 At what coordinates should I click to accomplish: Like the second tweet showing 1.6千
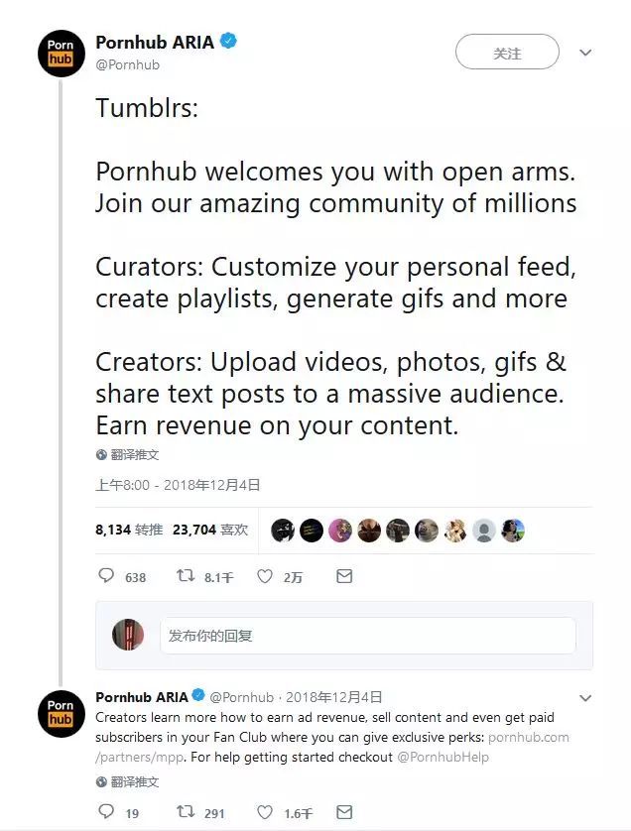(265, 812)
